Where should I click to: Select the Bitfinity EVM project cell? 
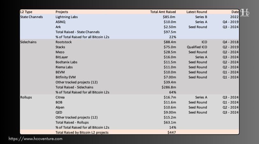[65, 77]
